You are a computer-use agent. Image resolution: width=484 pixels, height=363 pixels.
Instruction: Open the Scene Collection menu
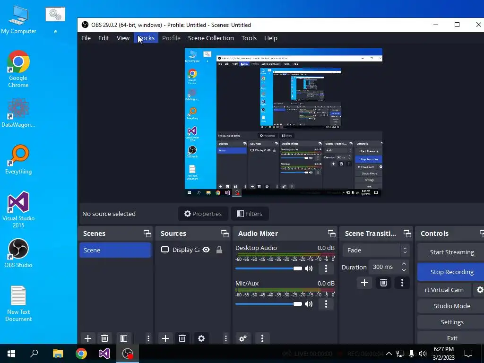(211, 38)
